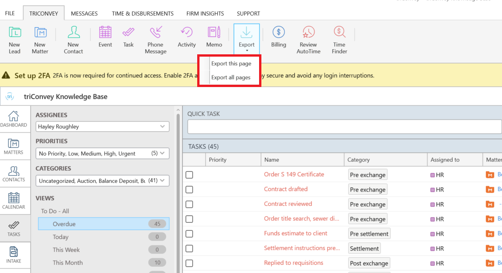Choose Export this page
Image resolution: width=502 pixels, height=273 pixels.
(x=231, y=64)
